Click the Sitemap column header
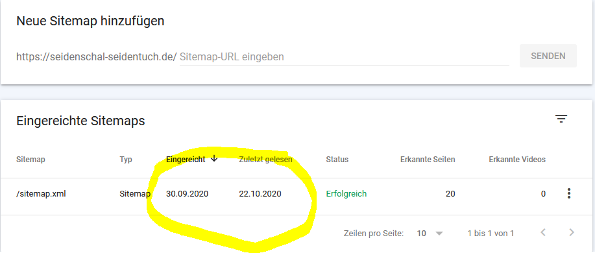Screen dimensions: 595x253 coord(30,160)
